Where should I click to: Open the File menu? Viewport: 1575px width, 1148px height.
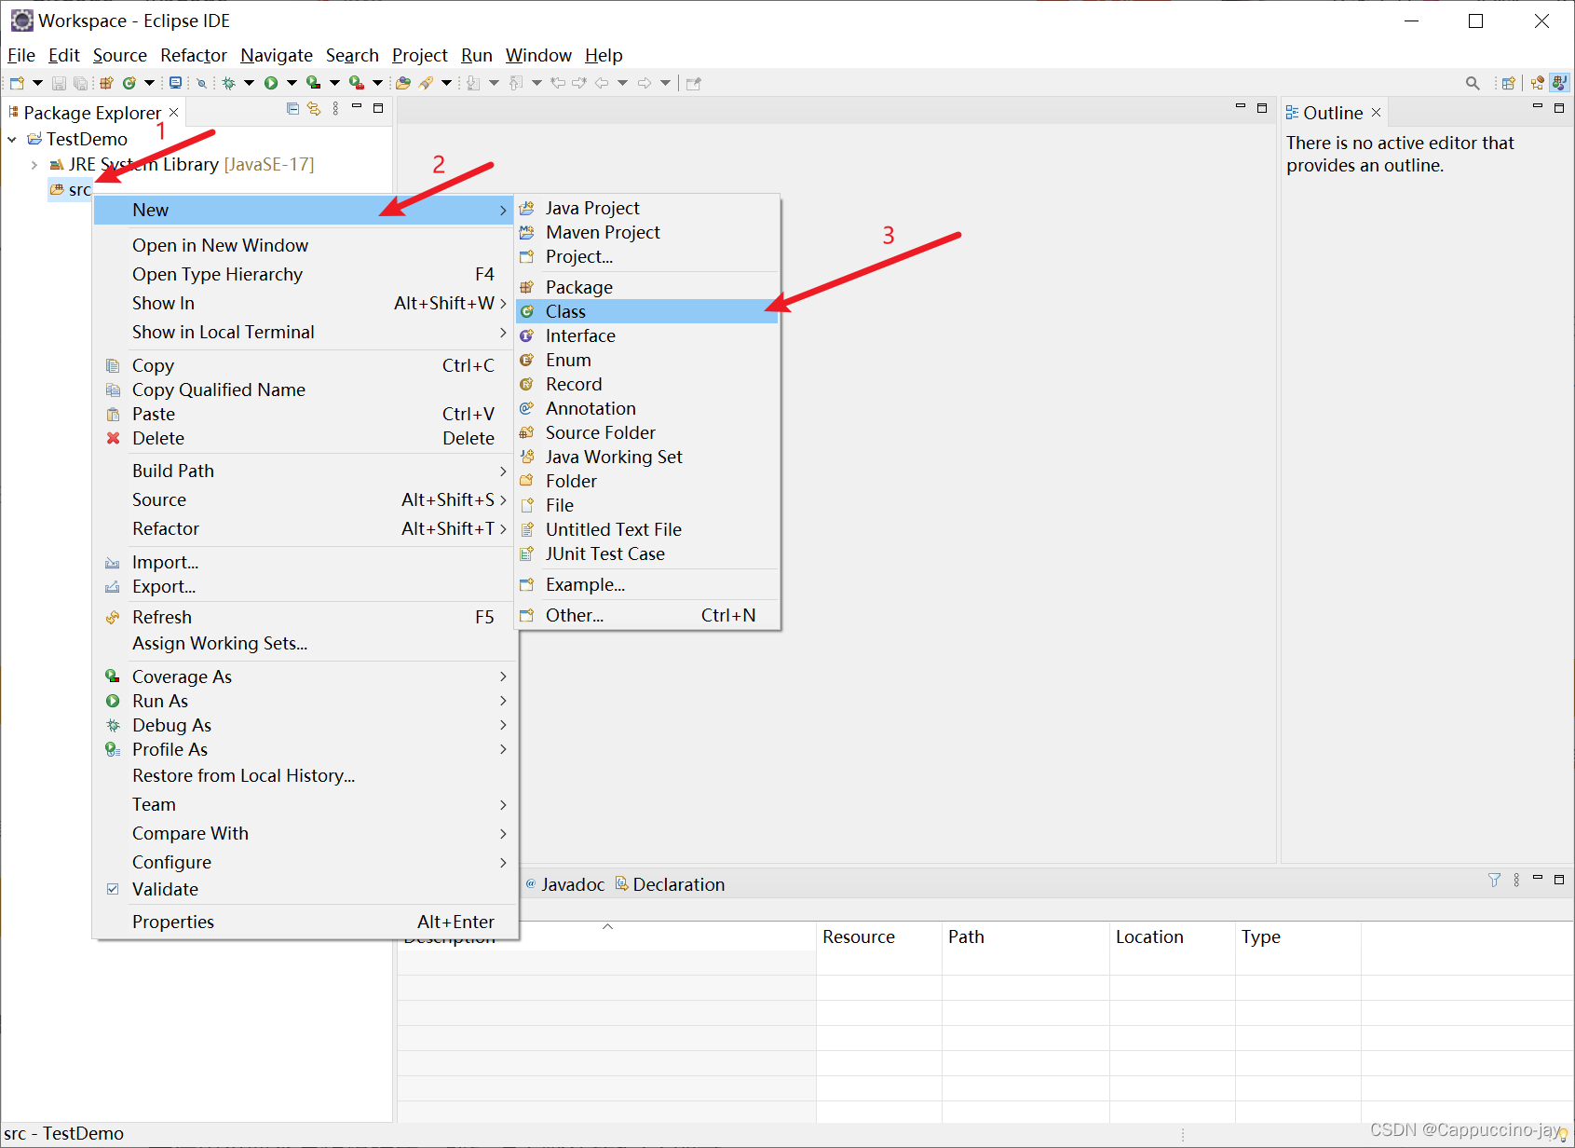tap(21, 55)
